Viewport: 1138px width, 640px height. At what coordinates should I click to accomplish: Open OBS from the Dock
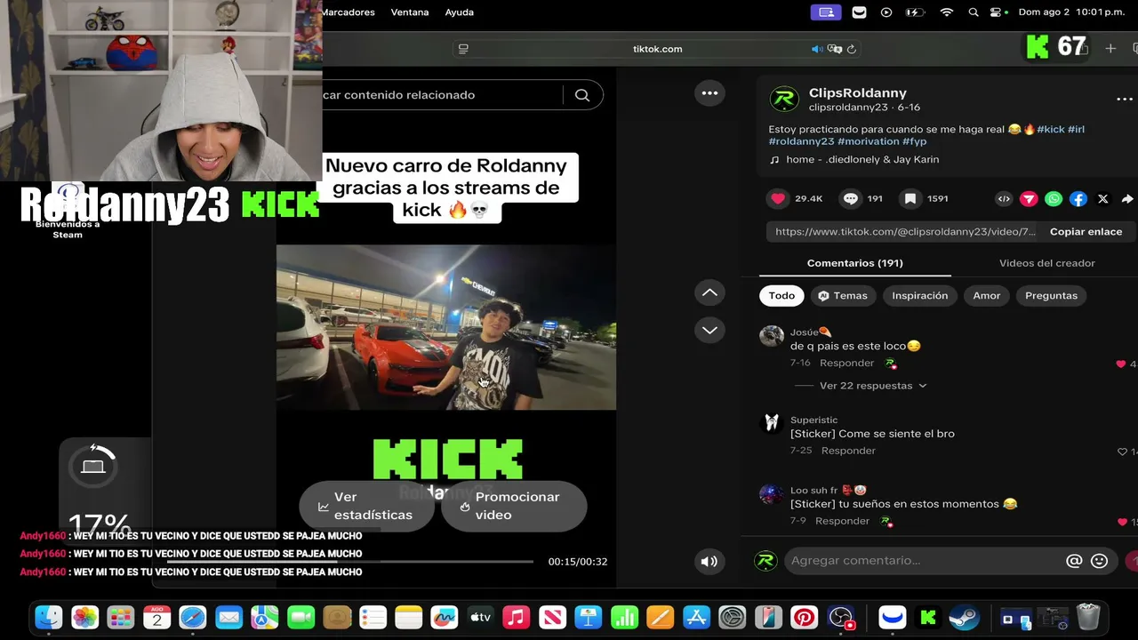[x=840, y=617]
